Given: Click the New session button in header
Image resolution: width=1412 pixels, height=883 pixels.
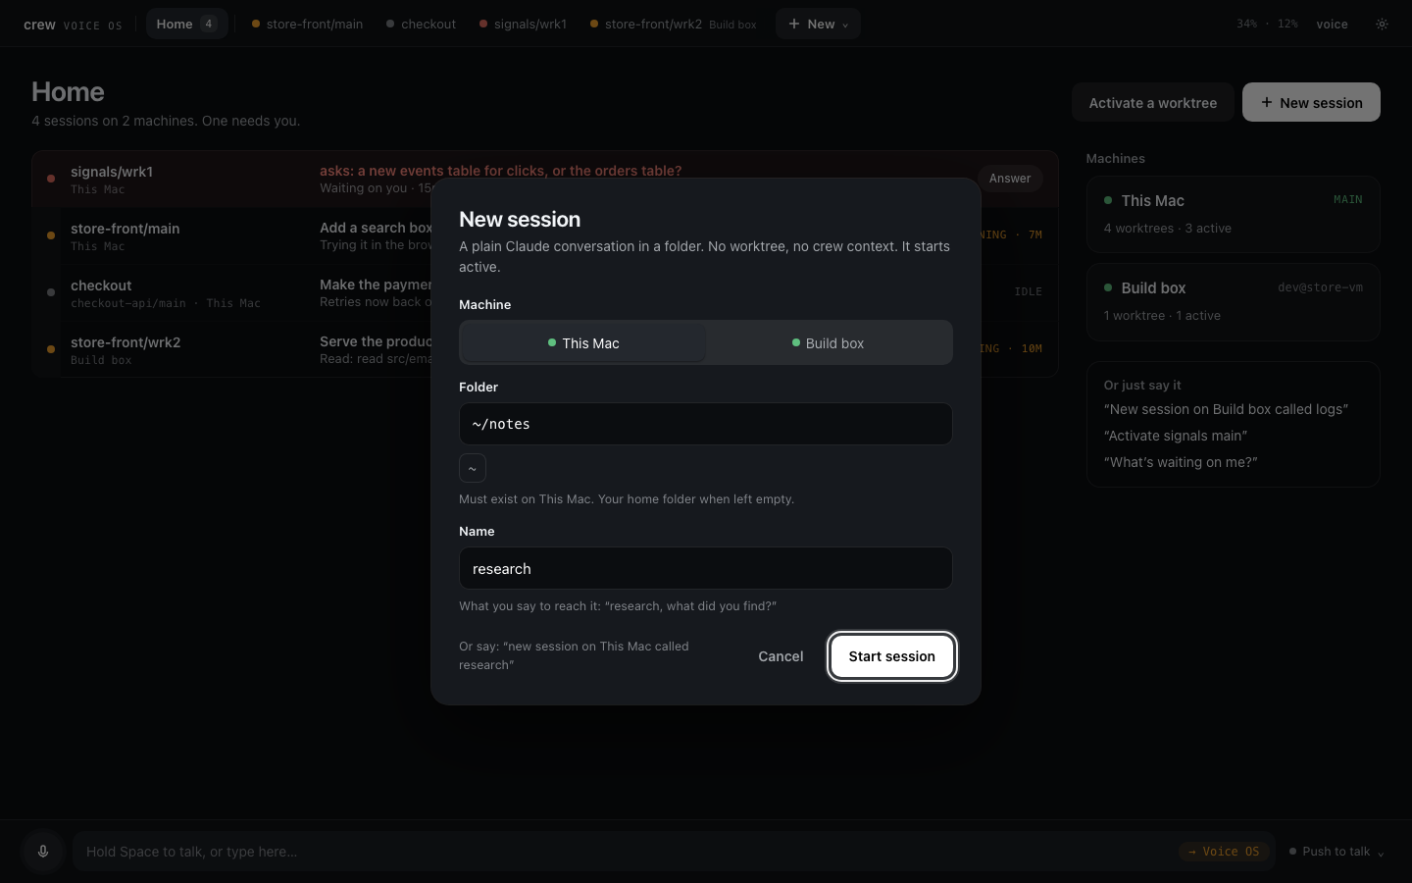Looking at the screenshot, I should pos(1311,102).
